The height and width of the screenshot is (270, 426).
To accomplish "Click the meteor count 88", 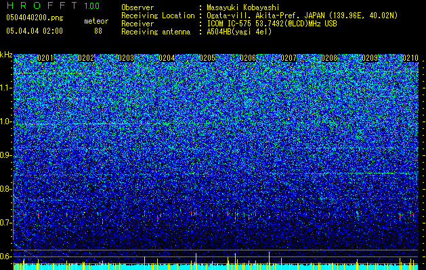I will point(98,31).
